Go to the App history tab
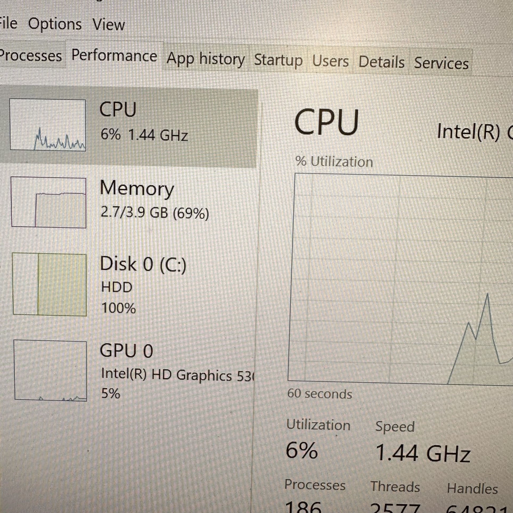Image resolution: width=513 pixels, height=513 pixels. [x=205, y=59]
